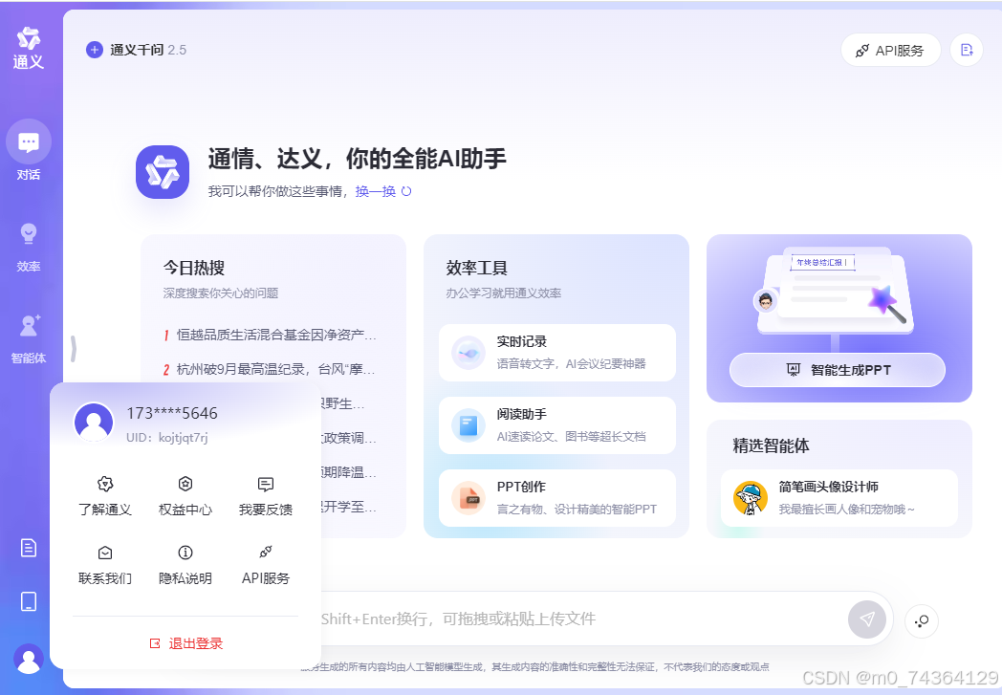Click the 精选智能体 heading
This screenshot has width=1002, height=695.
(771, 445)
